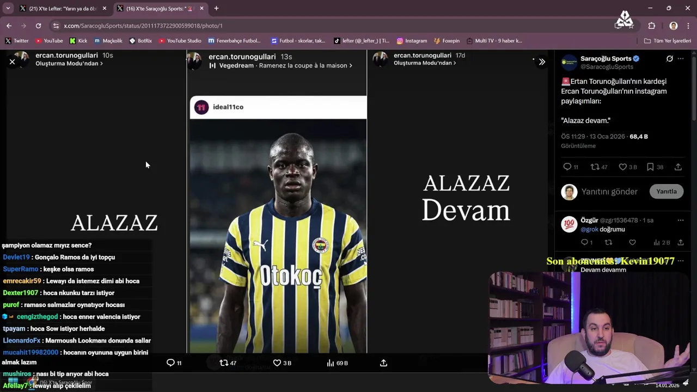Open Maçkolik bookmark
Image resolution: width=697 pixels, height=392 pixels.
(x=108, y=41)
